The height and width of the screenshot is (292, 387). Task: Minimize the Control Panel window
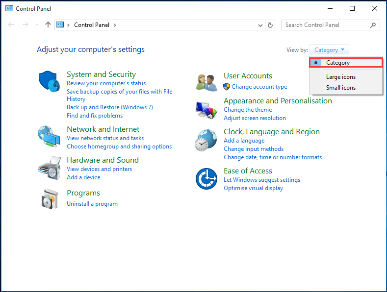pyautogui.click(x=330, y=8)
